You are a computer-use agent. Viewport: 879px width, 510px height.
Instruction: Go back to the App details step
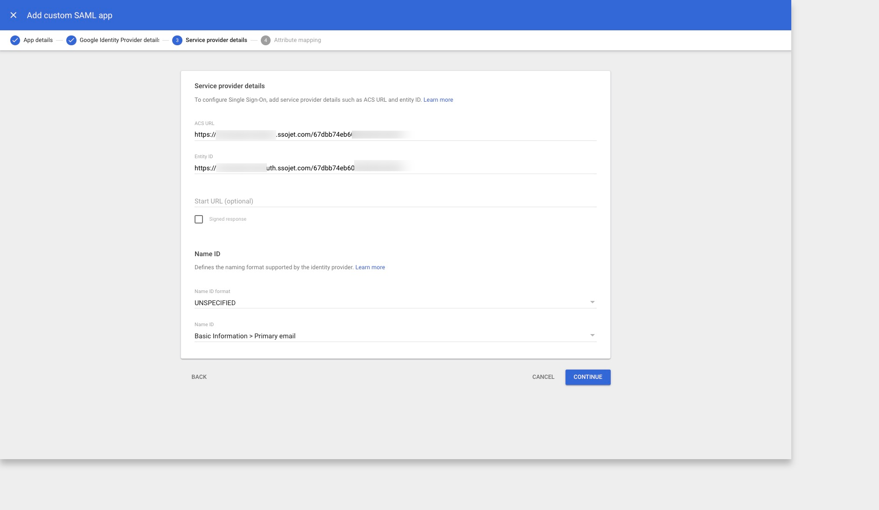[37, 40]
